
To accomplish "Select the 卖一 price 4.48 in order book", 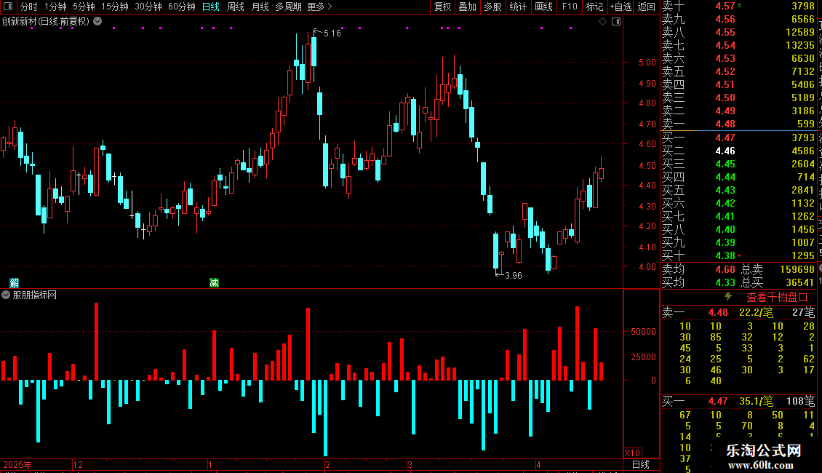I will [725, 124].
